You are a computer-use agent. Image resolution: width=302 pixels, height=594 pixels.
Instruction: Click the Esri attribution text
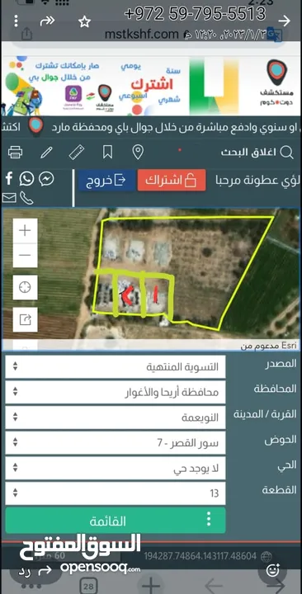pyautogui.click(x=269, y=346)
